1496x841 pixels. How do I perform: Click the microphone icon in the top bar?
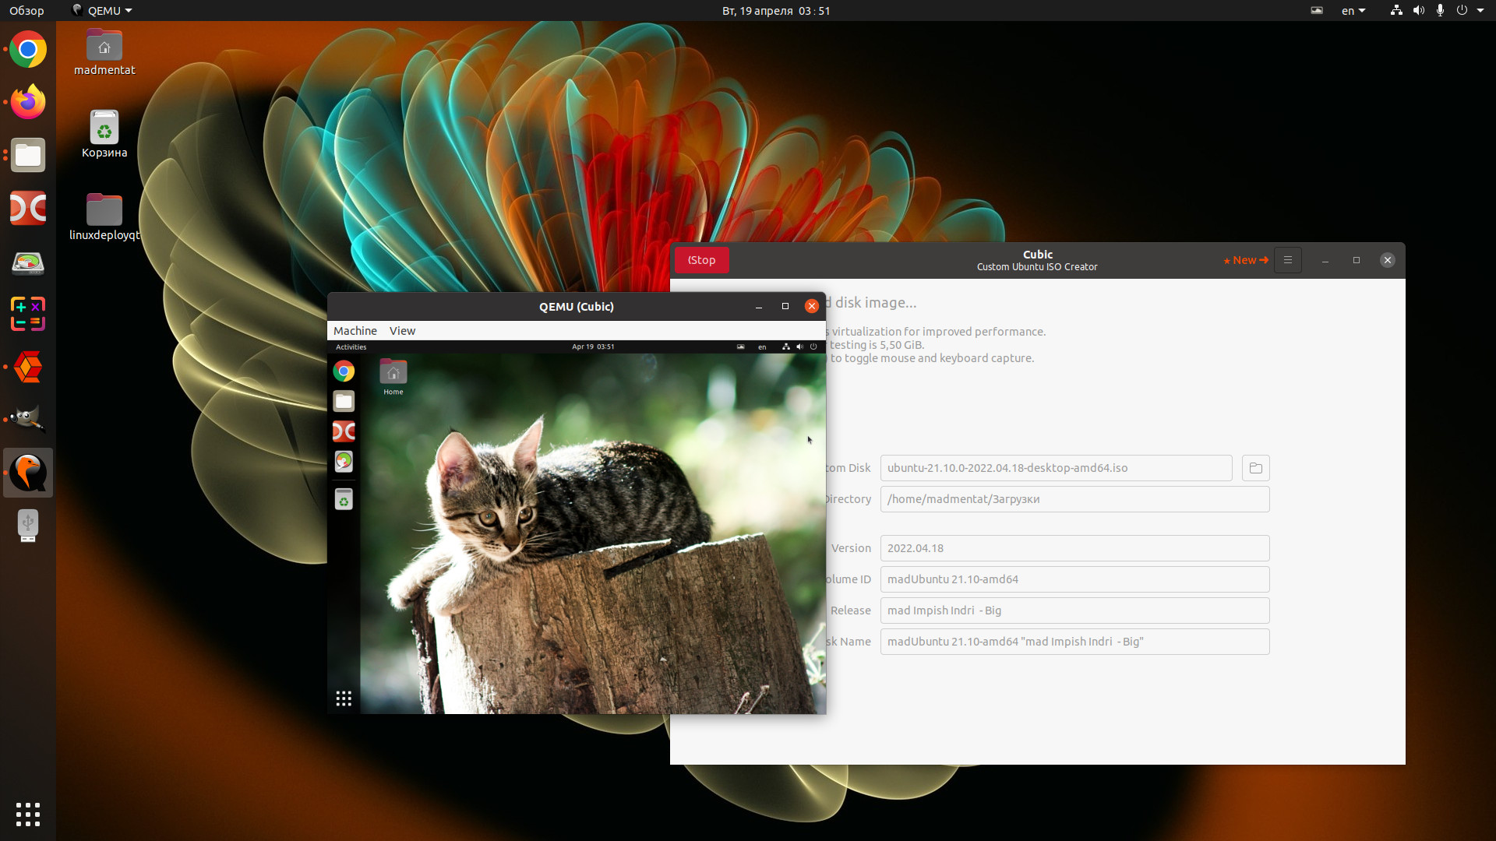coord(1440,10)
